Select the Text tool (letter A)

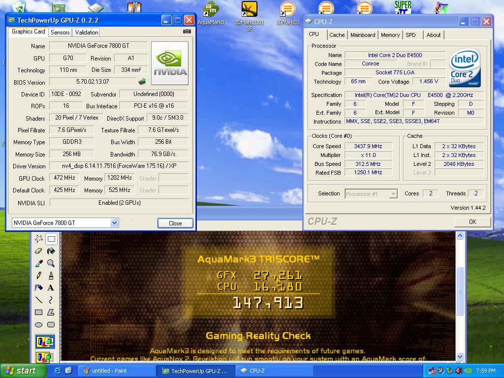pos(51,287)
